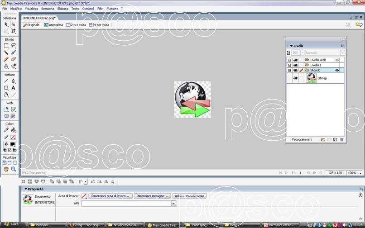Activate the Hand tool
This screenshot has width=365, height=228.
(x=6, y=169)
